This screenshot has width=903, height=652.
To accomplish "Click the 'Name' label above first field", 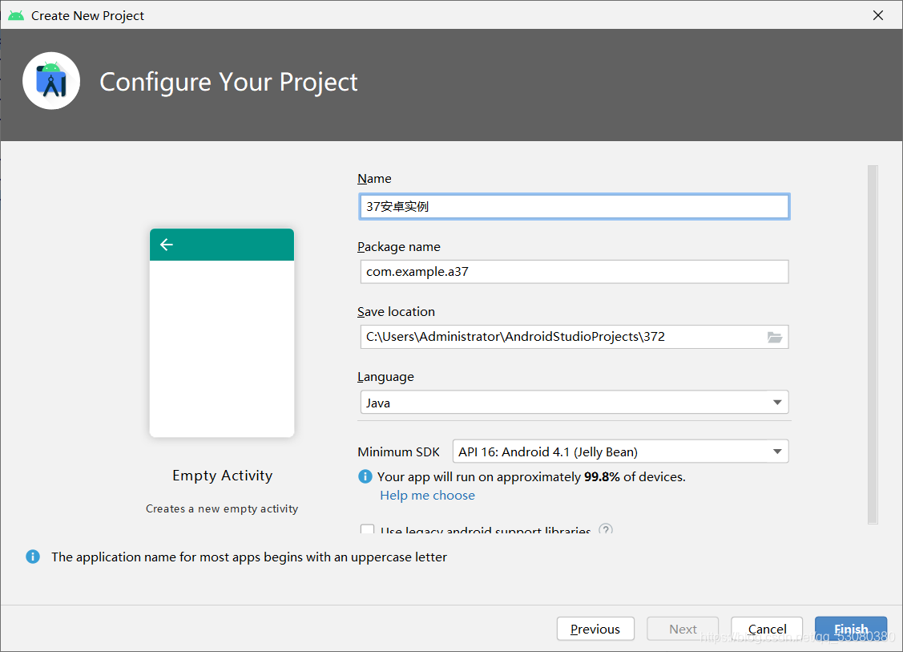I will pos(374,179).
